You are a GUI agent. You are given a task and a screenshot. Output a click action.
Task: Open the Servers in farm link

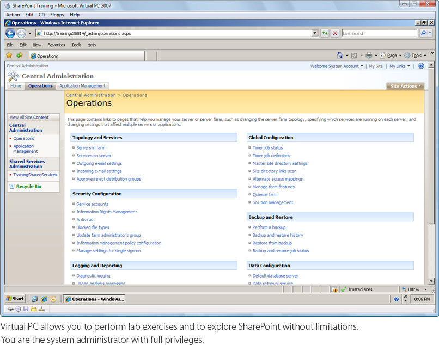tap(91, 147)
